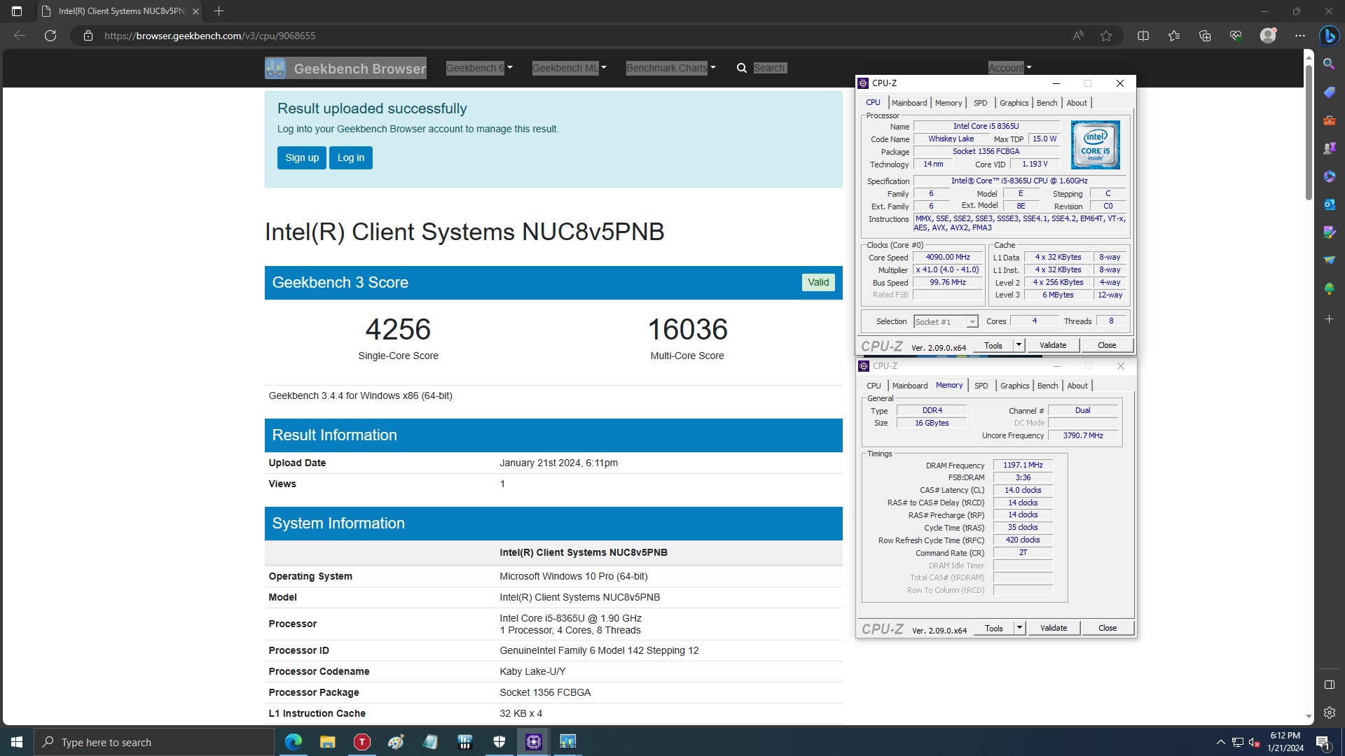Click the Sign up button
Screen dimensions: 1345x756
click(302, 157)
